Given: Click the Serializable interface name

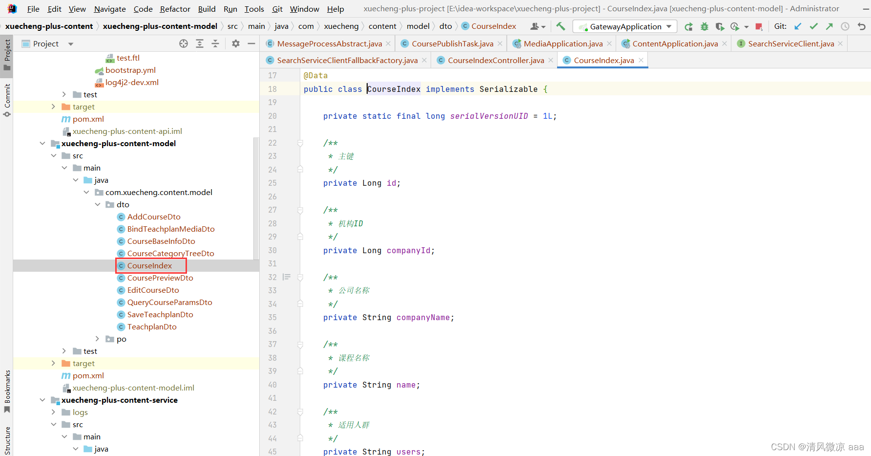Looking at the screenshot, I should coord(508,89).
